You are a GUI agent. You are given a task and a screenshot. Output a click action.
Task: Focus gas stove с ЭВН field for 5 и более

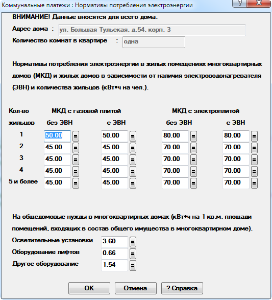pos(114,183)
